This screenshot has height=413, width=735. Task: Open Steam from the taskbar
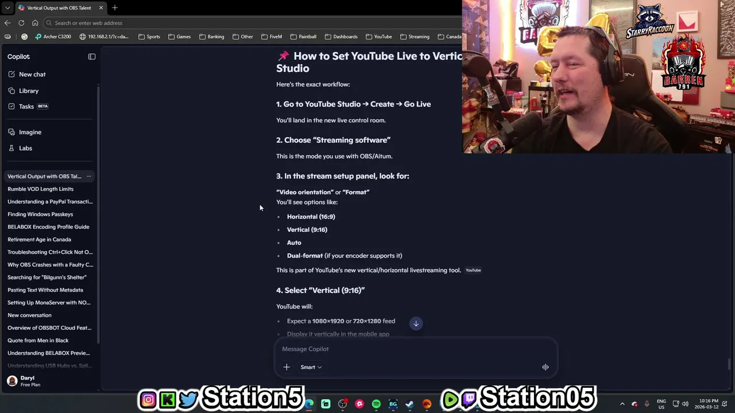tap(409, 404)
